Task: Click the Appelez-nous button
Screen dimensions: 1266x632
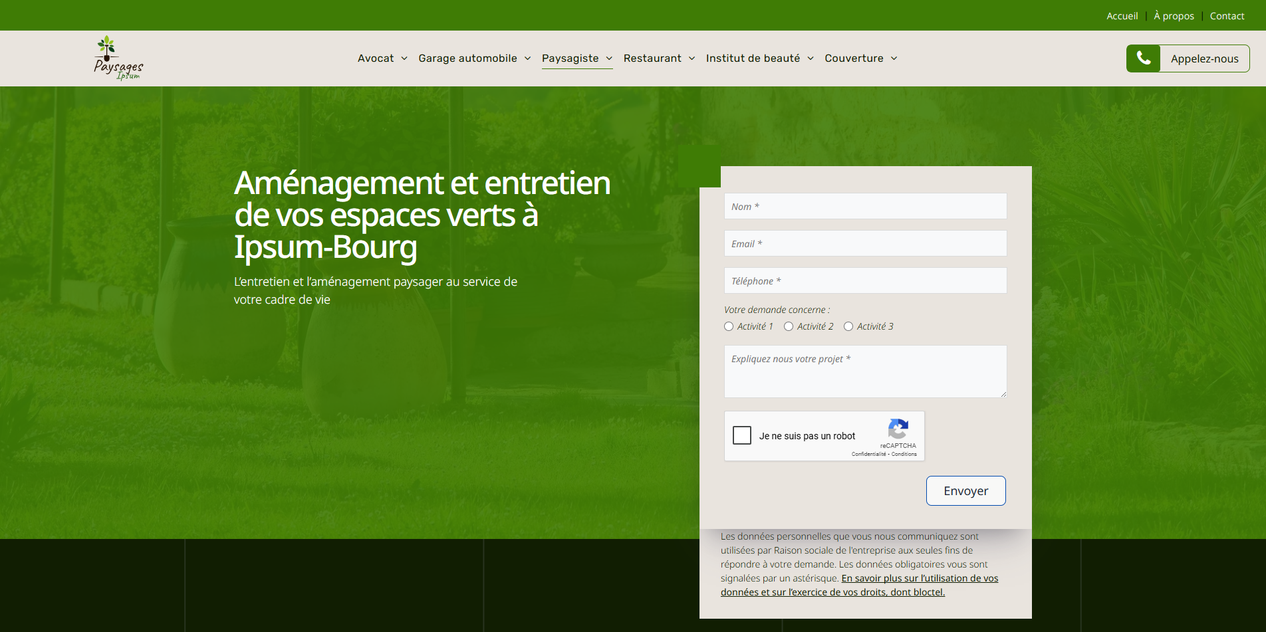Action: [x=1204, y=58]
